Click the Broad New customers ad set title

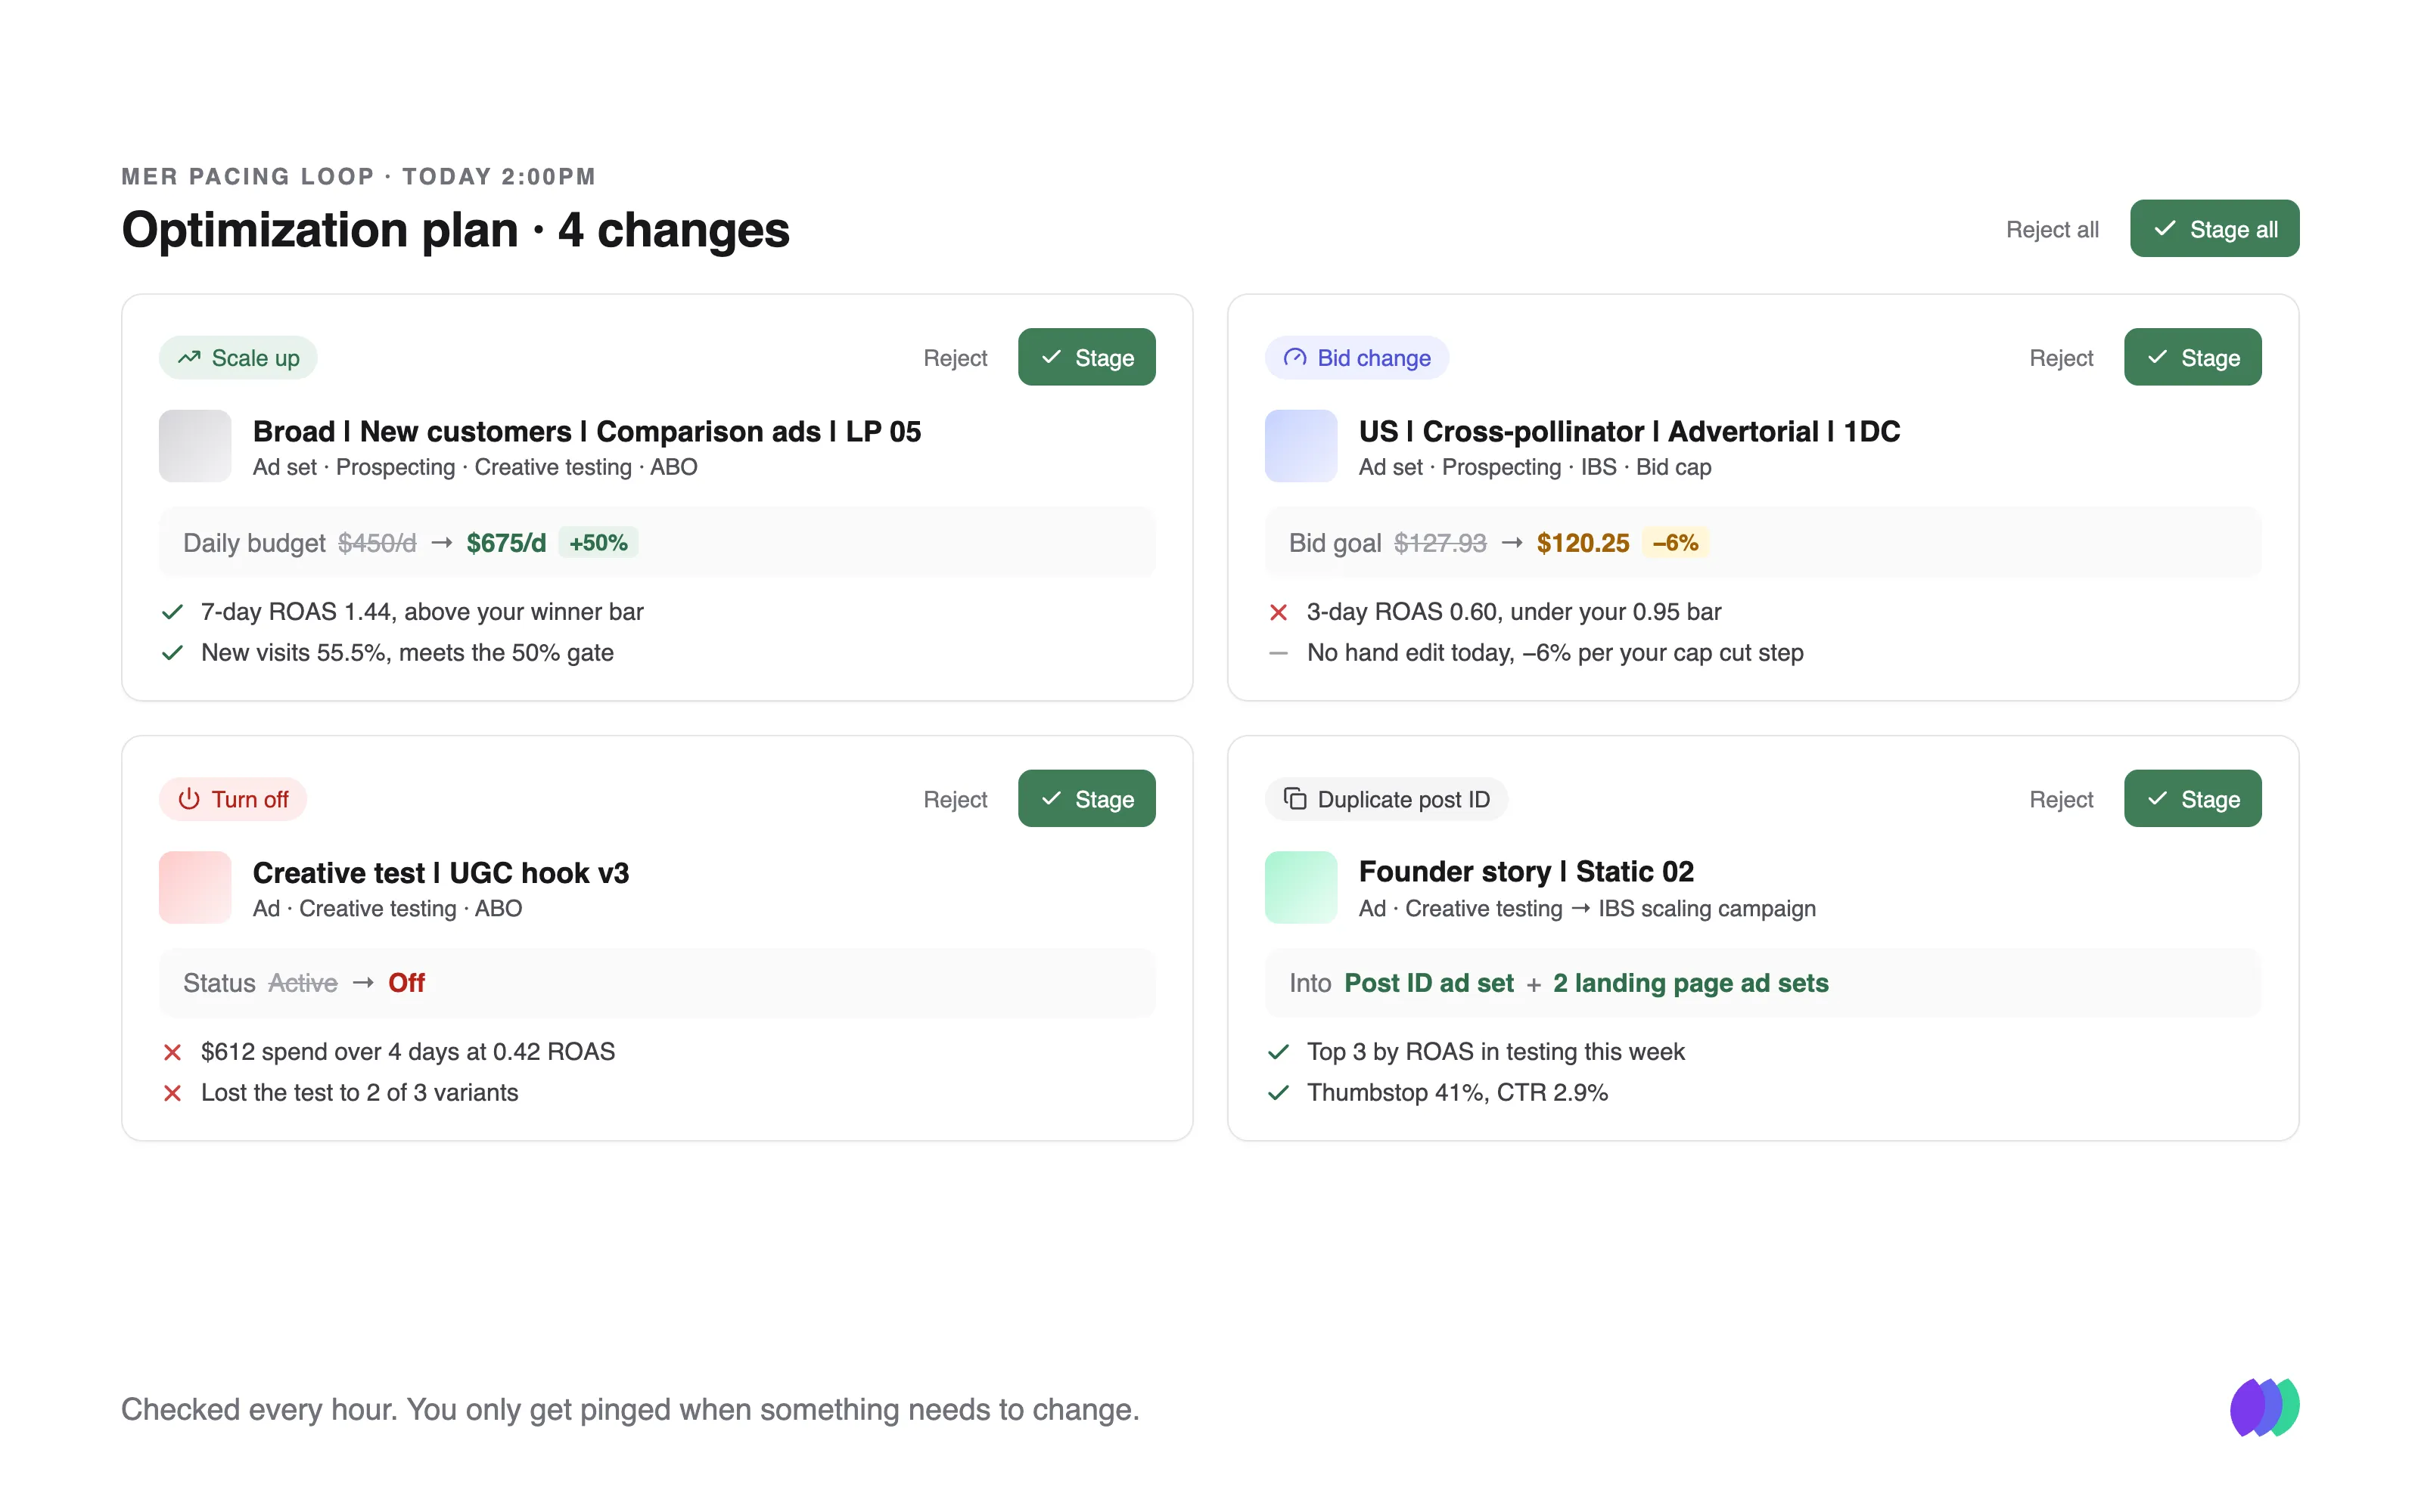(586, 431)
